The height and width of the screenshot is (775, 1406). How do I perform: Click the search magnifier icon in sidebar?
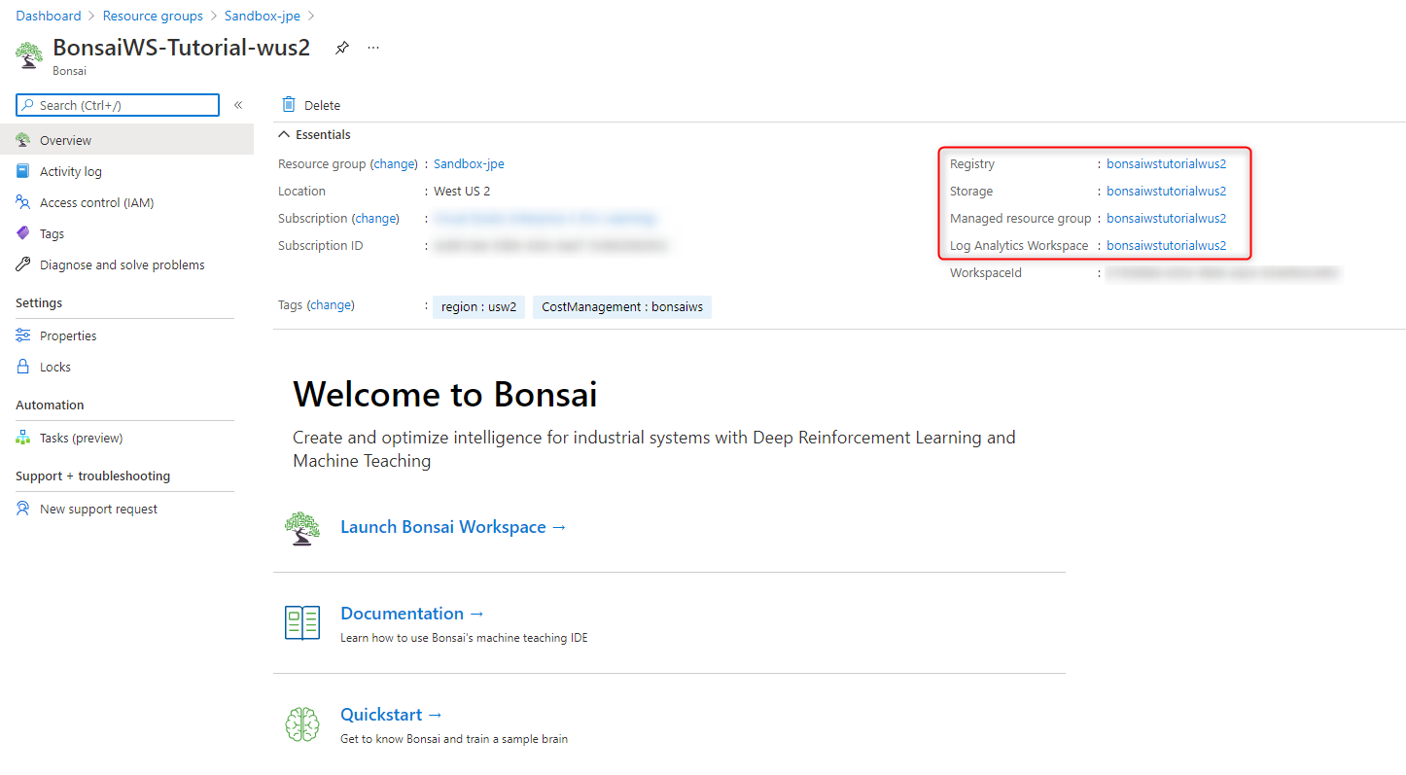pyautogui.click(x=27, y=105)
